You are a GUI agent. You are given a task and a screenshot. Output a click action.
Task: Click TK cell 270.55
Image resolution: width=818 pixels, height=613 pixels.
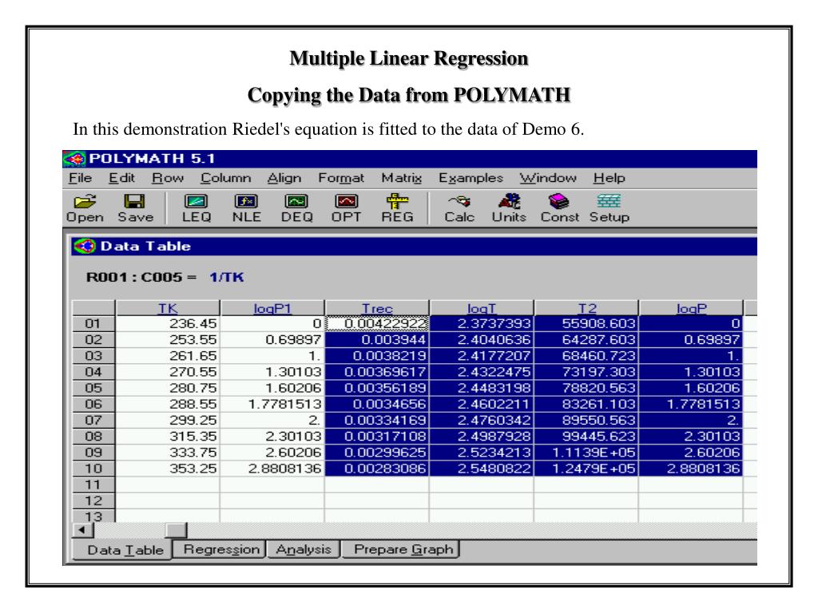click(168, 372)
